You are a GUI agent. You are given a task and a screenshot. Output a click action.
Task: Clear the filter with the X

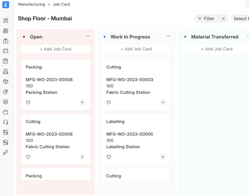[x=223, y=19]
